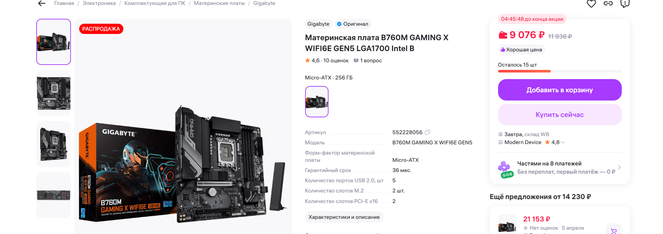Select the selected color variant thumbnail
This screenshot has width=663, height=234.
(x=317, y=102)
